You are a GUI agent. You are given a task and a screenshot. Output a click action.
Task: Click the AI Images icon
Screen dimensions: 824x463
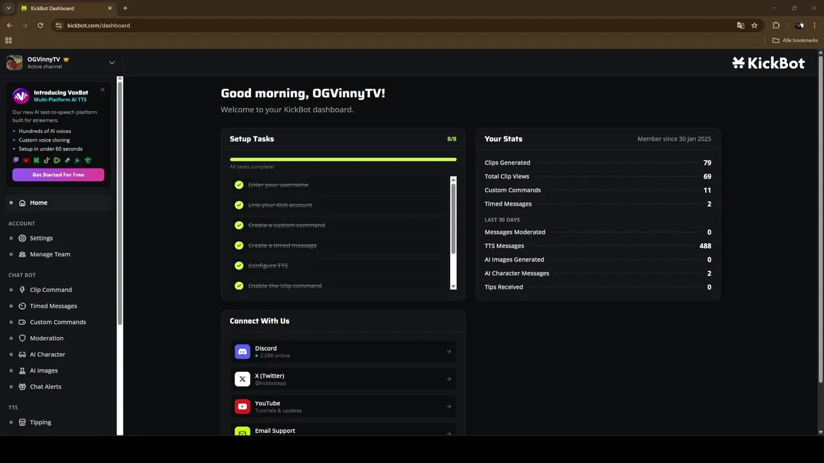click(23, 370)
